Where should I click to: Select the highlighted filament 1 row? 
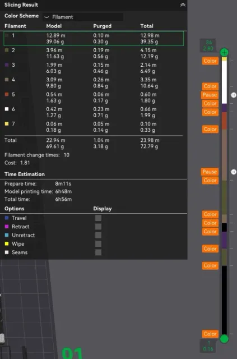[x=94, y=39]
